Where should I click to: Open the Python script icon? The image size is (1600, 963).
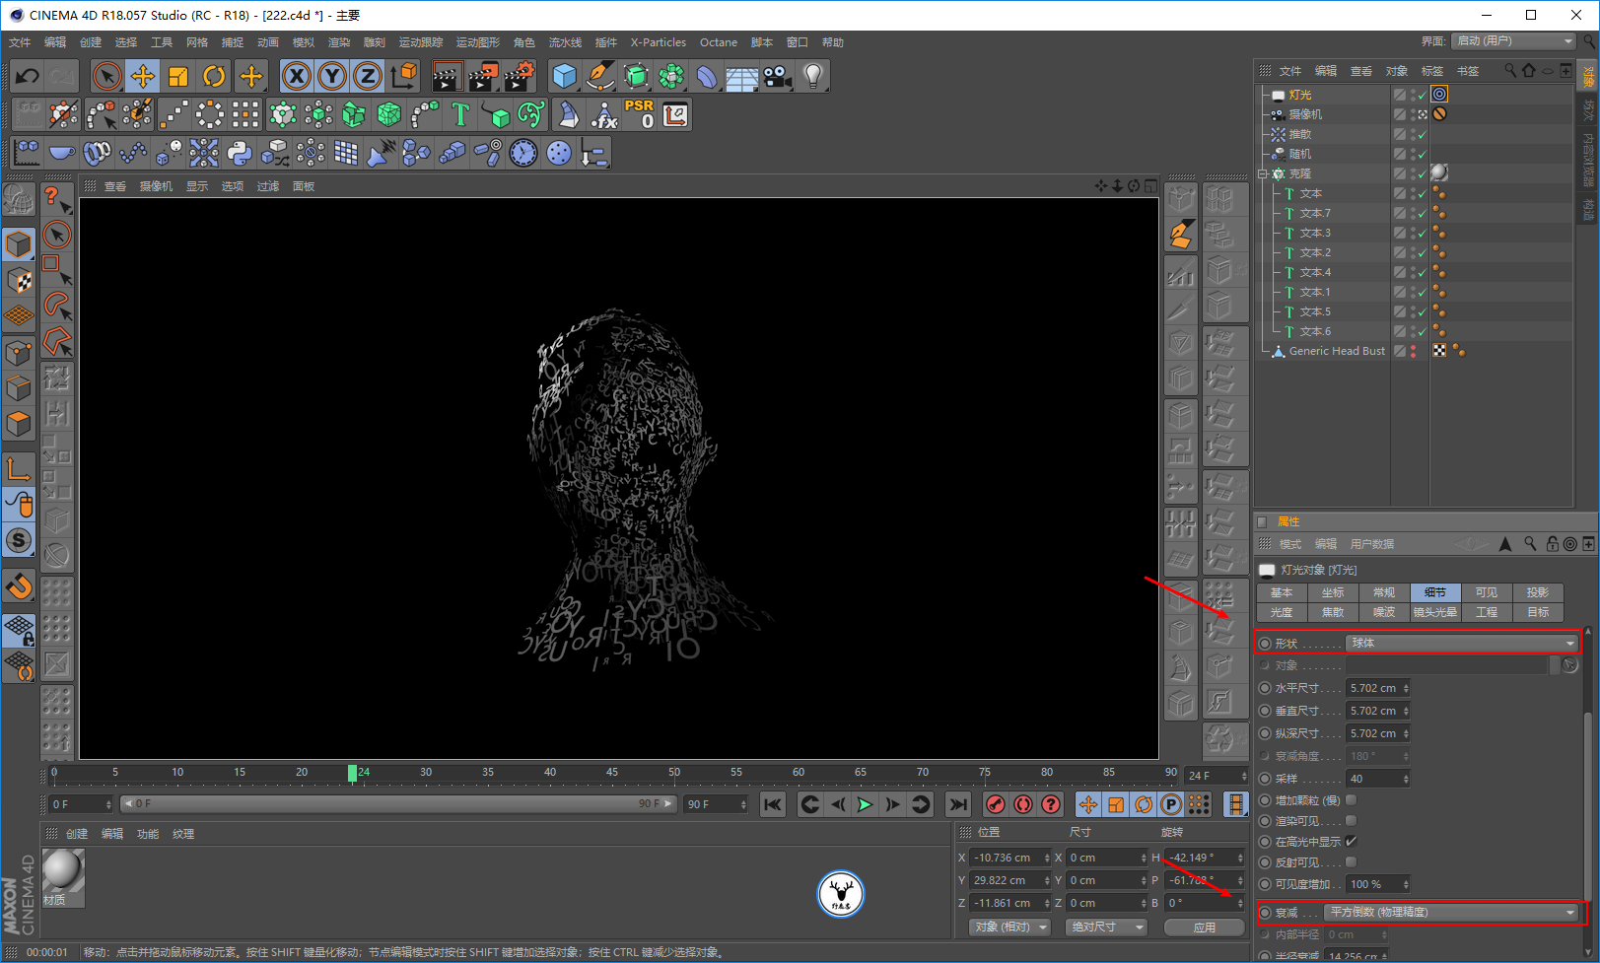point(240,153)
